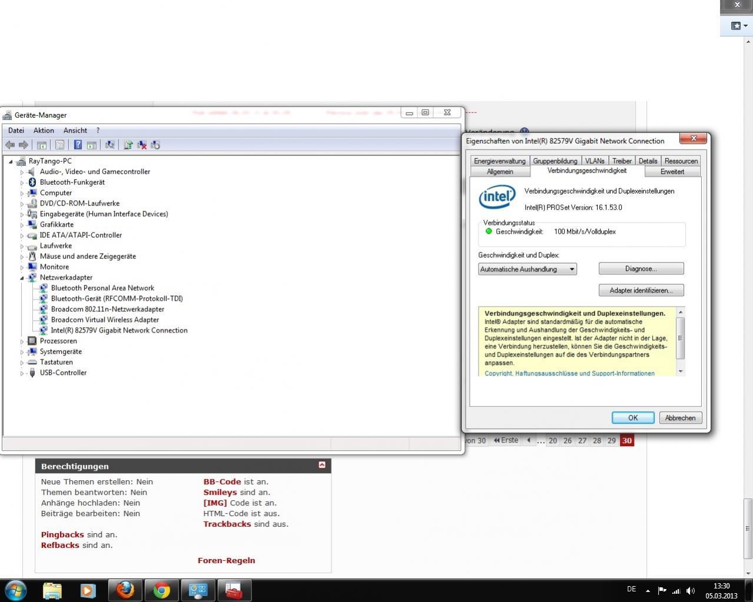
Task: Confirm with the OK button
Action: coord(633,418)
